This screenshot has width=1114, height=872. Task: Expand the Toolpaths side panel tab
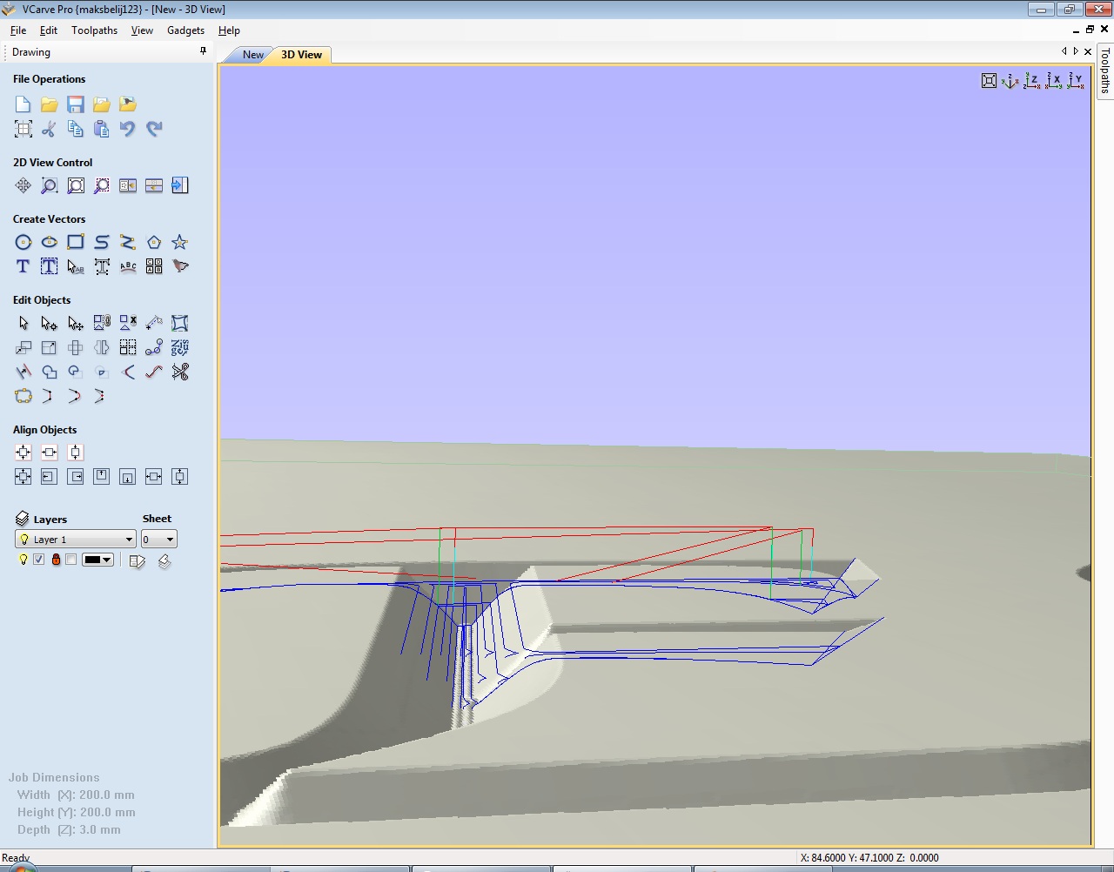click(x=1105, y=70)
